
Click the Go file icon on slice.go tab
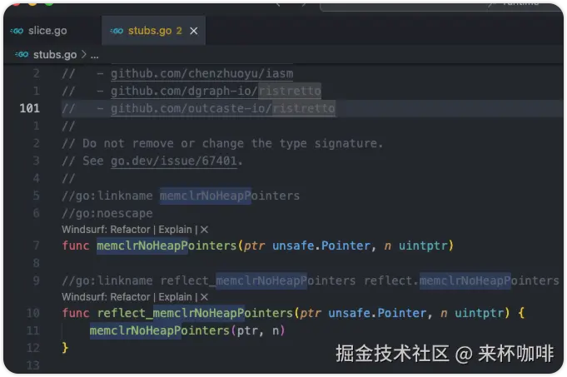pyautogui.click(x=17, y=31)
